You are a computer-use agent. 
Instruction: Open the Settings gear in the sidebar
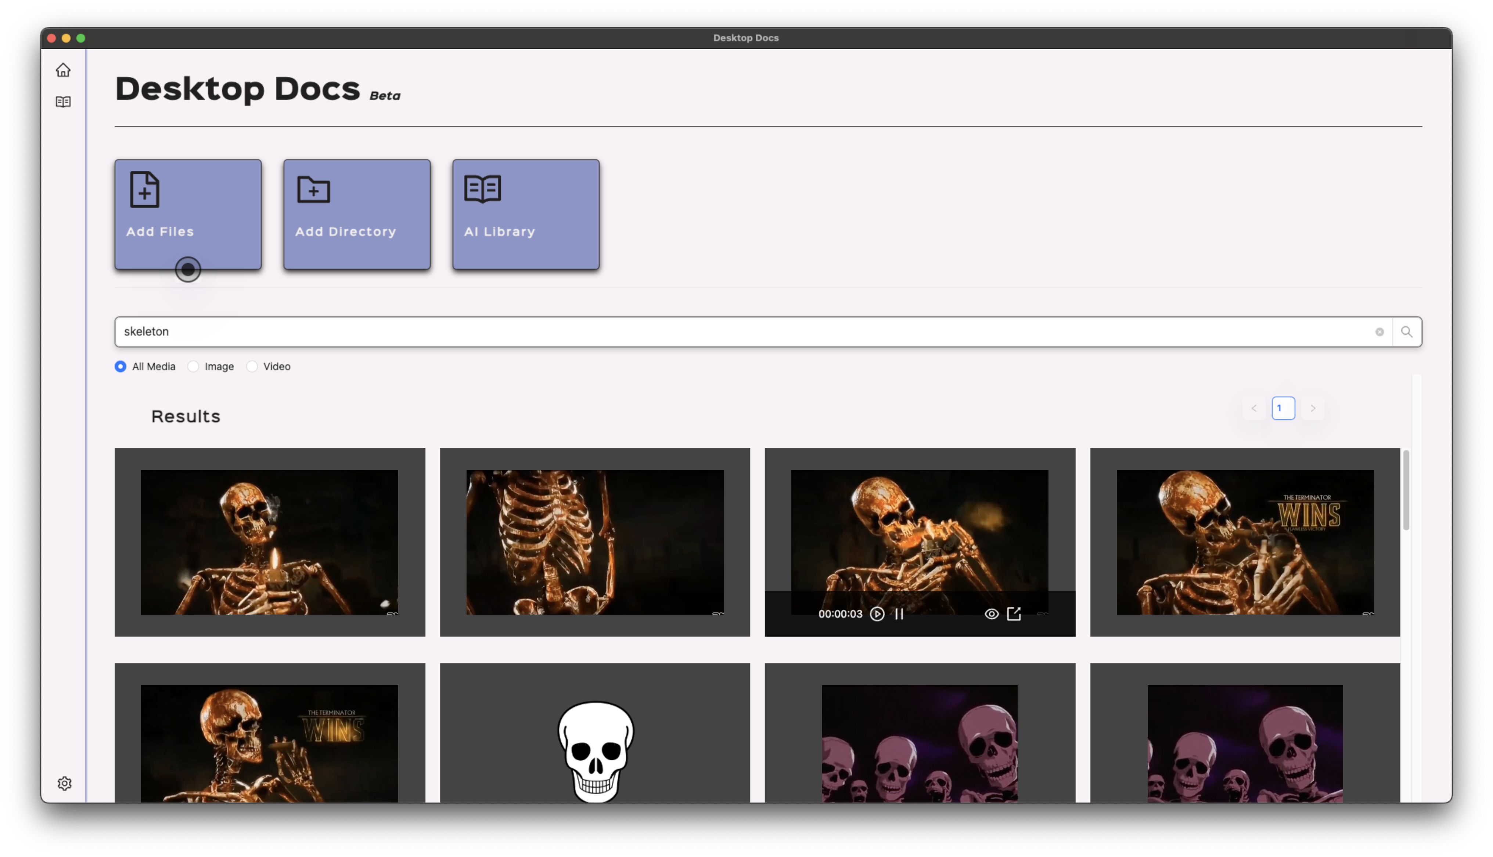[x=65, y=784]
